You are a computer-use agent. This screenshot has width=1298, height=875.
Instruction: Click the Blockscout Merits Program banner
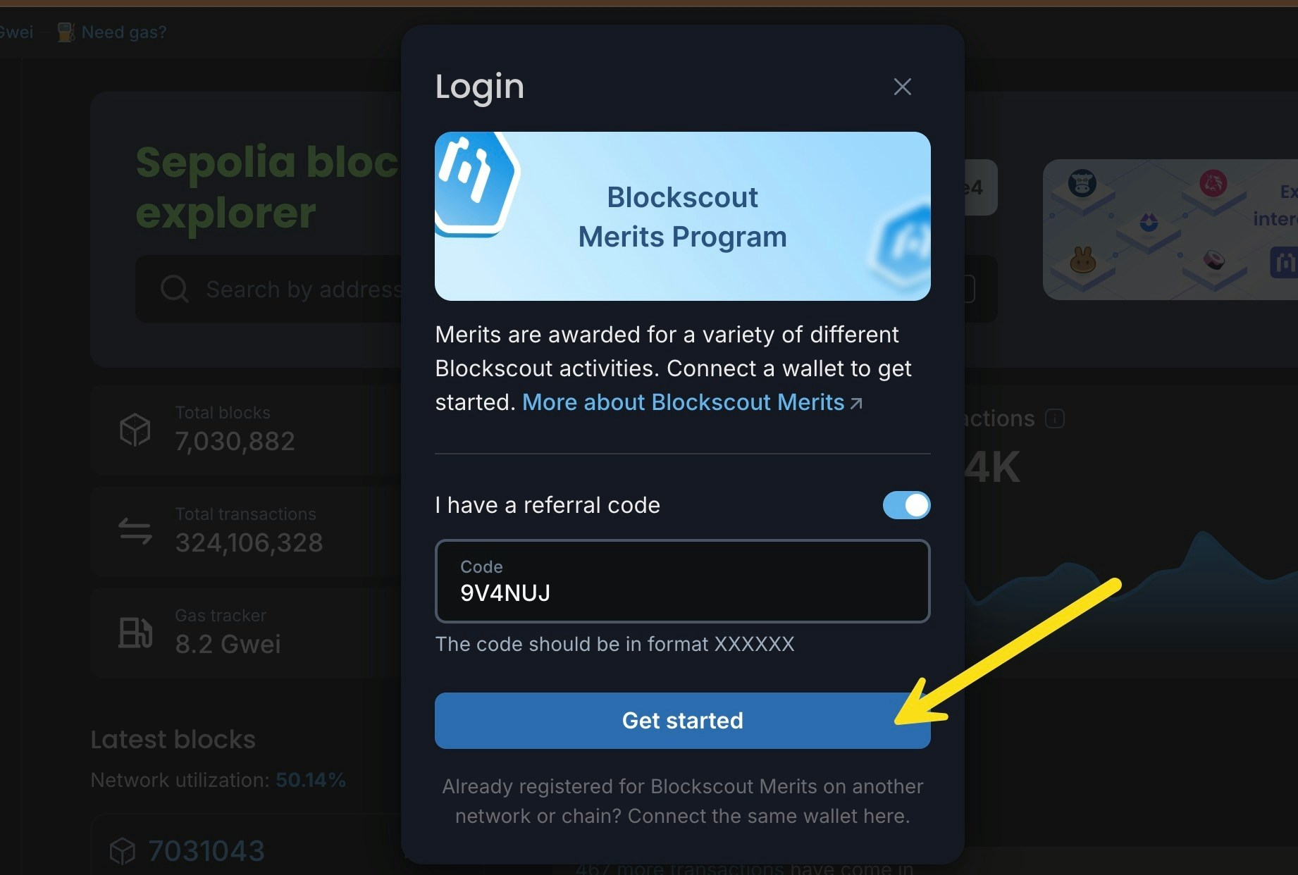click(x=682, y=216)
